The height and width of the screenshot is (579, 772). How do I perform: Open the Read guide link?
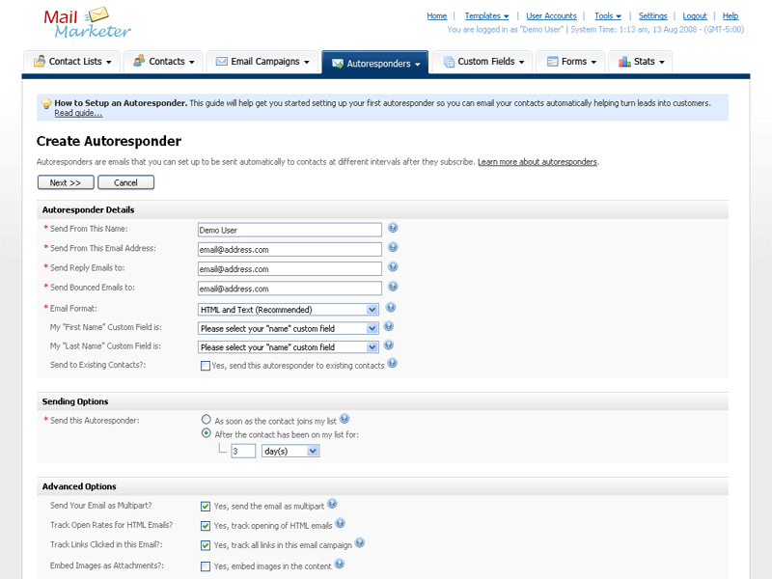click(x=78, y=113)
